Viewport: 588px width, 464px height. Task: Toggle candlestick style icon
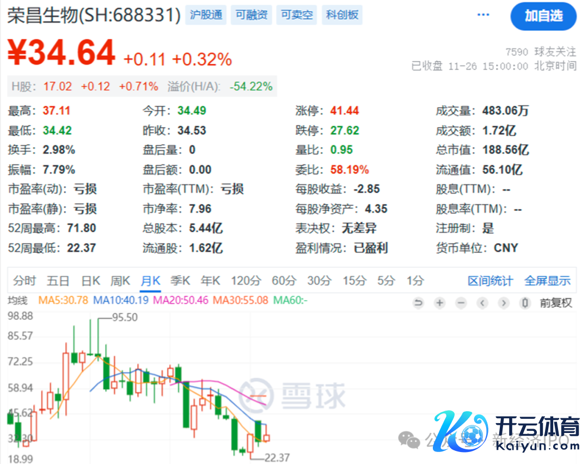point(525,303)
